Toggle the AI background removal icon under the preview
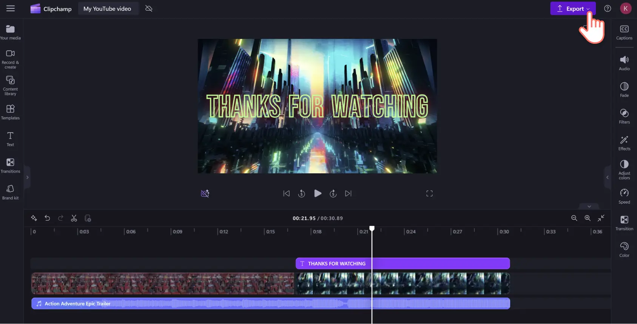Viewport: 637px width, 324px height. tap(205, 193)
